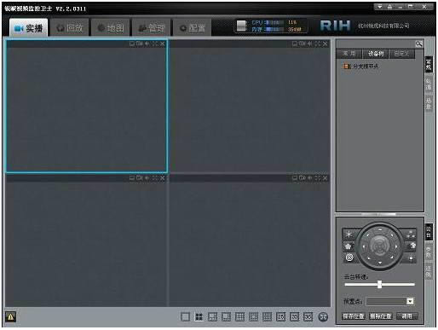
Task: Click the flower iris button right of PTZ dial
Action: (412, 246)
